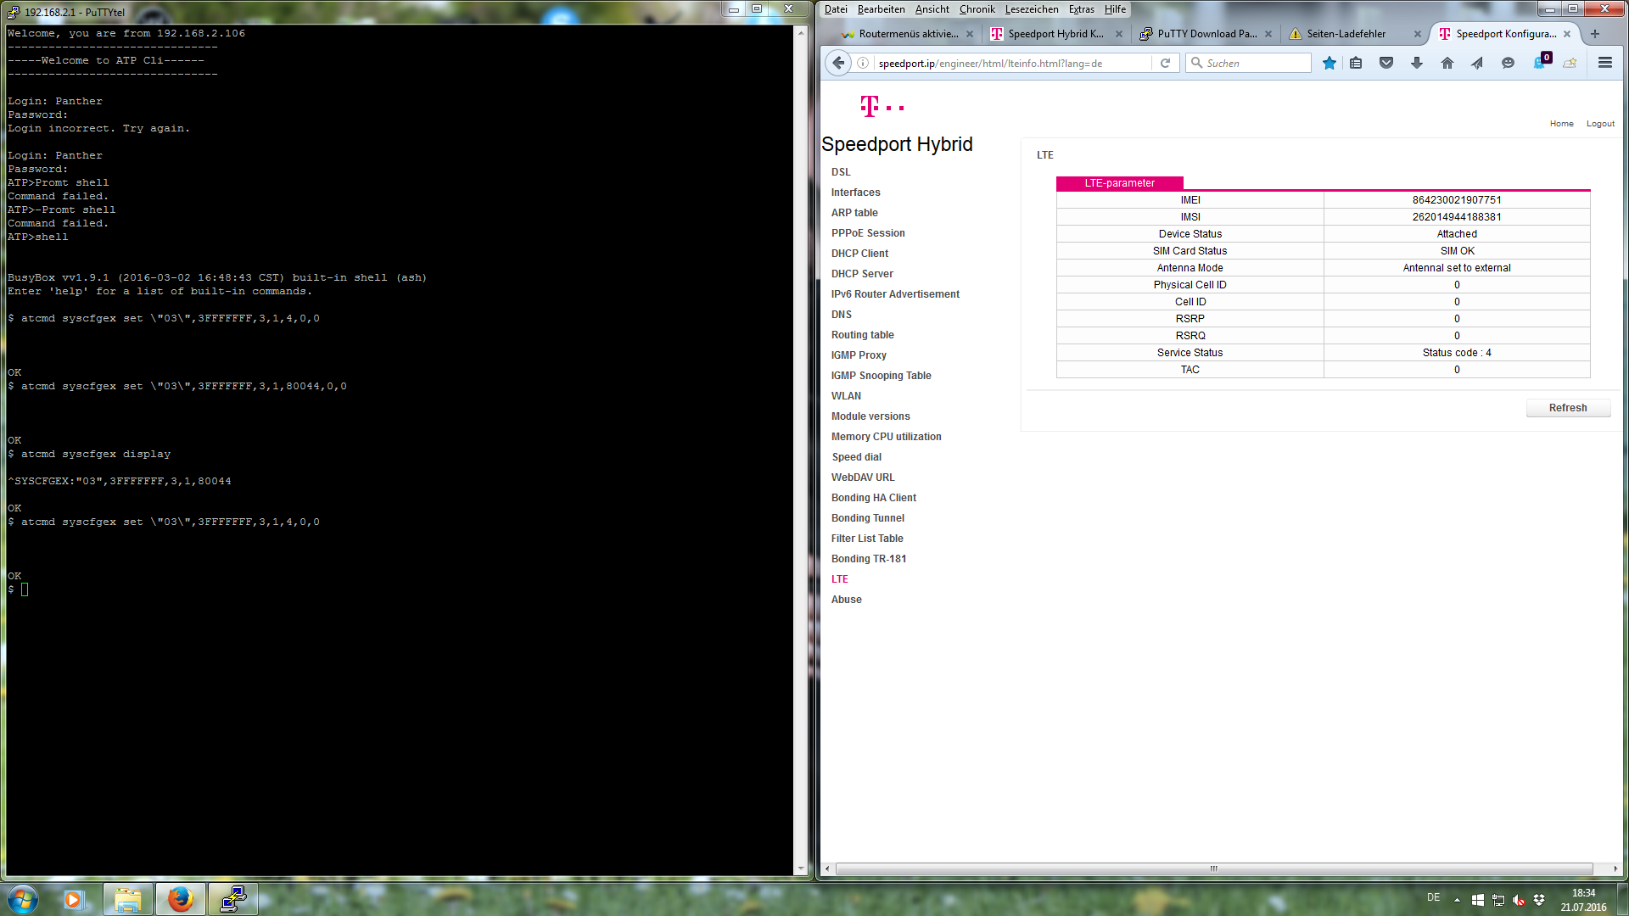Viewport: 1629px width, 916px height.
Task: Open the Bearbeiten menu
Action: (881, 9)
